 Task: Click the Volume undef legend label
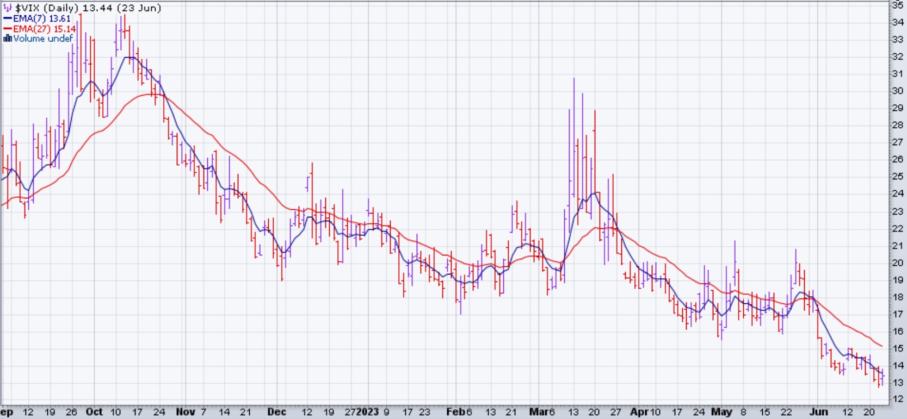point(43,39)
